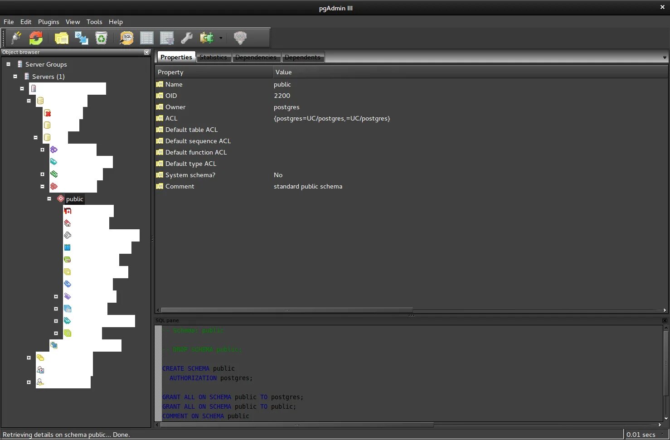Image resolution: width=670 pixels, height=440 pixels.
Task: Show guru hints via elephant-head icon
Action: click(240, 38)
